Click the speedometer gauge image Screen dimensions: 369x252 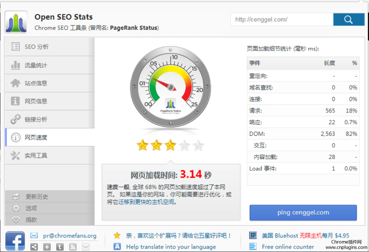point(170,87)
